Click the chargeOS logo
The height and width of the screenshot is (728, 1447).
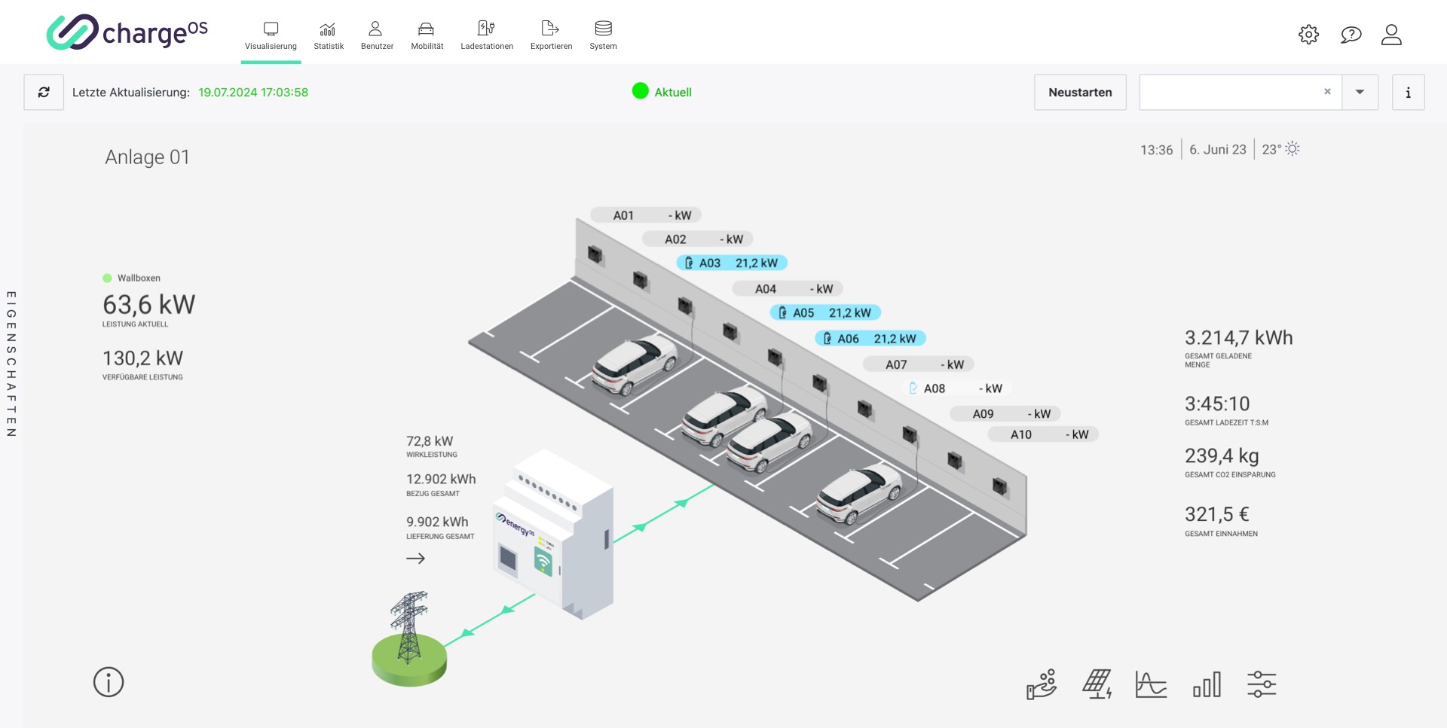127,32
